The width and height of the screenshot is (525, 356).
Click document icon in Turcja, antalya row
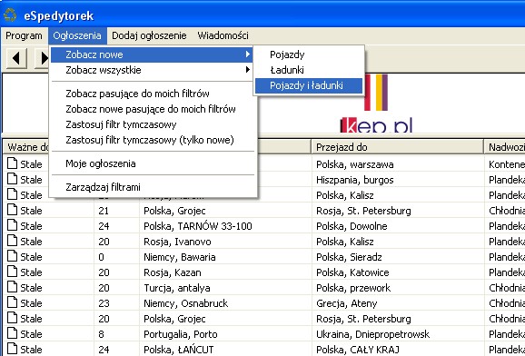[13, 287]
